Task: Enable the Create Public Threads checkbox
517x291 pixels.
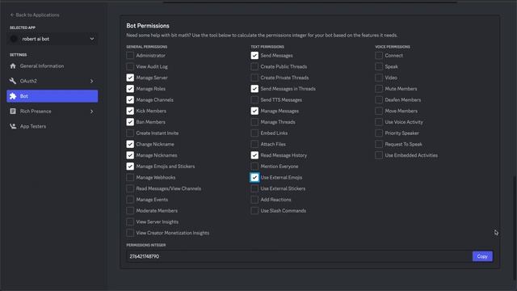Action: click(254, 66)
